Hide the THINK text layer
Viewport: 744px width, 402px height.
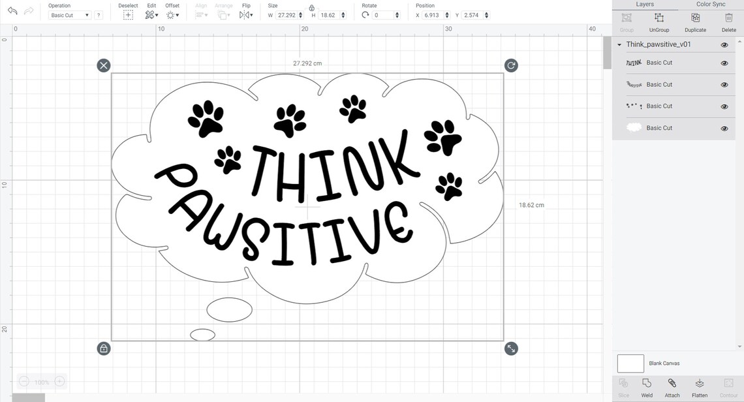(724, 63)
